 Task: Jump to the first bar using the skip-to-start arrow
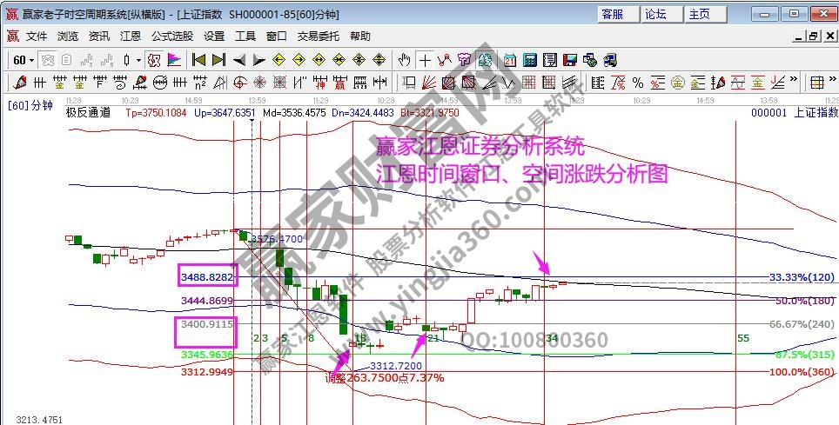199,60
